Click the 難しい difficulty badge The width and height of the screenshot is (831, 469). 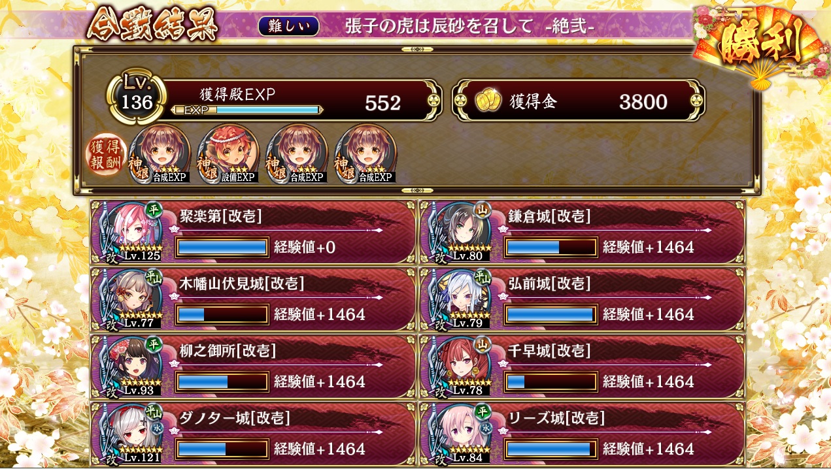click(x=288, y=27)
